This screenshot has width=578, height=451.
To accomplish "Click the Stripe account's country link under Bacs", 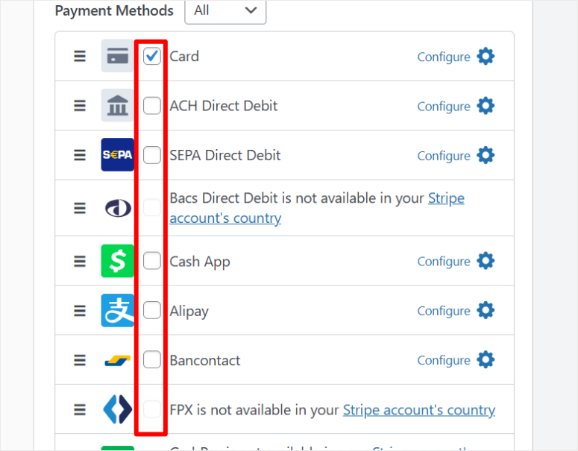I will point(225,218).
